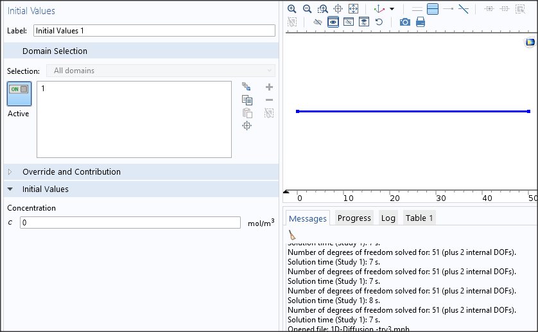Copy the domain selection list
The width and height of the screenshot is (538, 332).
(247, 100)
